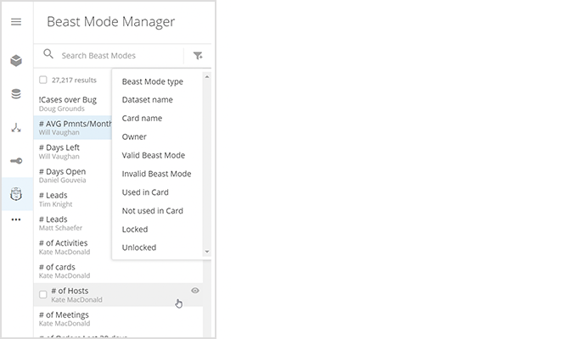Screen dimensions: 573x339
Task: Select the # AVG Pmnts/Month beast mode
Action: coord(73,127)
